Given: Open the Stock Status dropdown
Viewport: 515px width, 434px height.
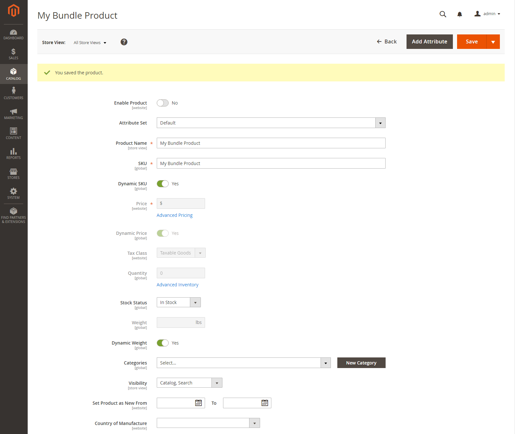Looking at the screenshot, I should pos(179,302).
